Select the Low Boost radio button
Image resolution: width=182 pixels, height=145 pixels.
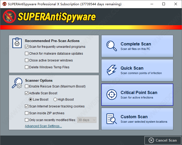tap(30, 100)
